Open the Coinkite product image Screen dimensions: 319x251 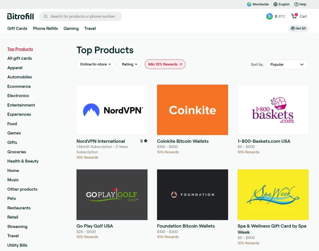click(x=192, y=110)
